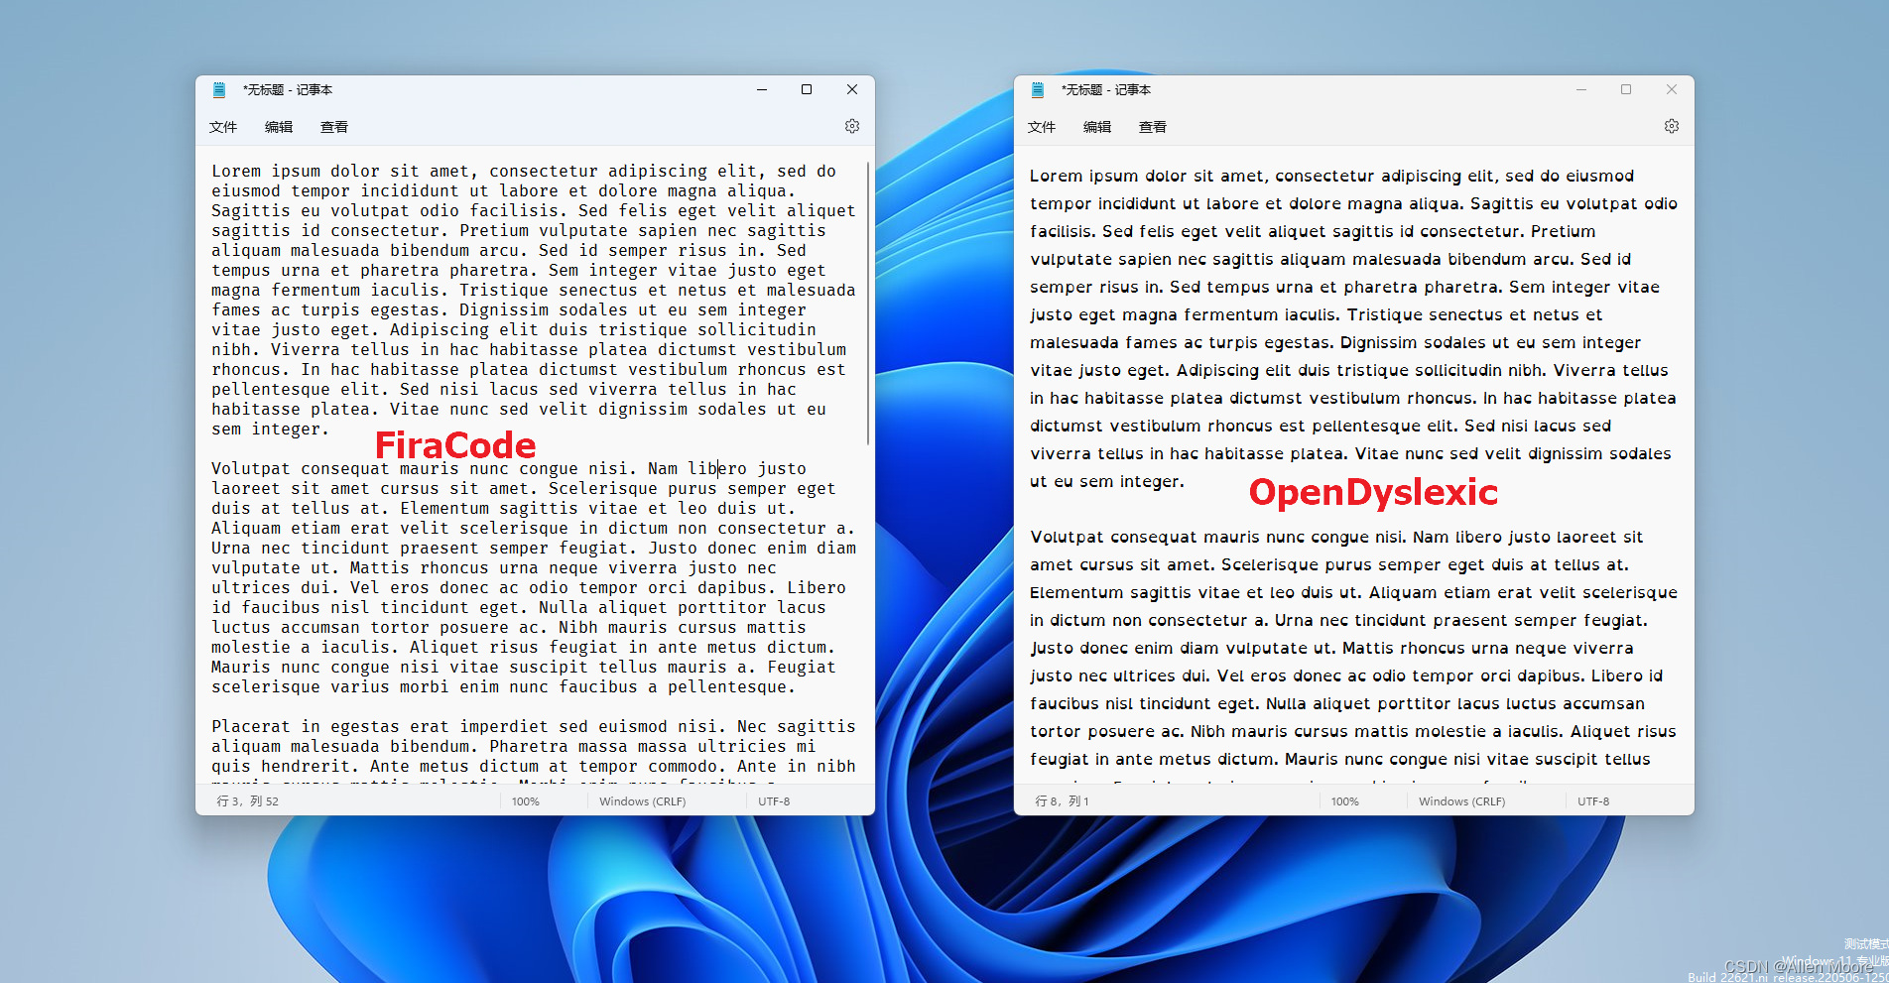Click '*无标题 - 记事本' title of left window
Image resolution: width=1889 pixels, height=983 pixels.
click(288, 89)
